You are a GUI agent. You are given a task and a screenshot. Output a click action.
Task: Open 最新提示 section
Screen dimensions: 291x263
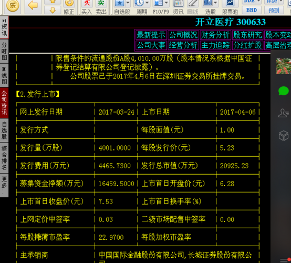151,35
